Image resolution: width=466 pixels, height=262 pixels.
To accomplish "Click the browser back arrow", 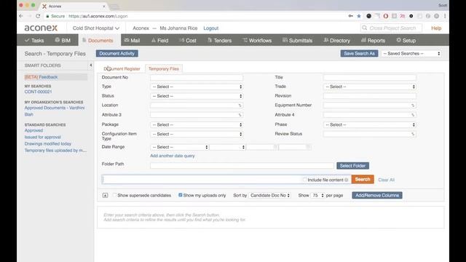I will [21, 16].
